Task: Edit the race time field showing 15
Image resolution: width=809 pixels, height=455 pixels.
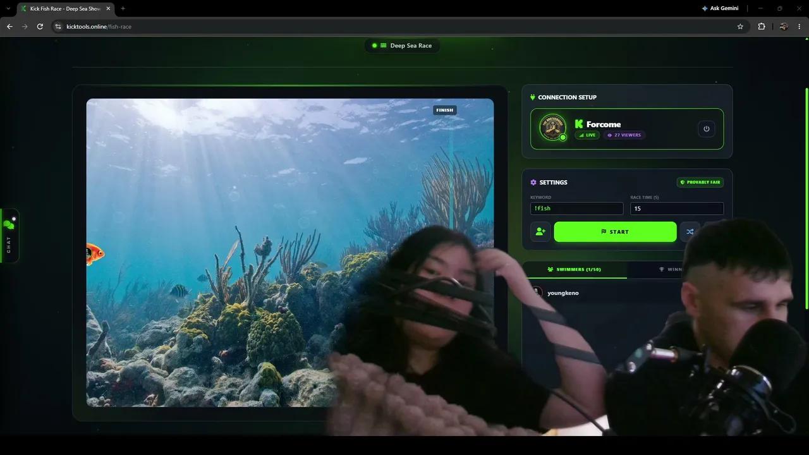Action: [x=676, y=209]
